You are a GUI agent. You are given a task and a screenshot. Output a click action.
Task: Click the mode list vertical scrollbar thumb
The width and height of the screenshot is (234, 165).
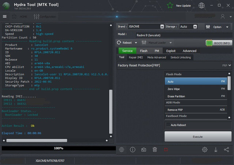pos(229,83)
